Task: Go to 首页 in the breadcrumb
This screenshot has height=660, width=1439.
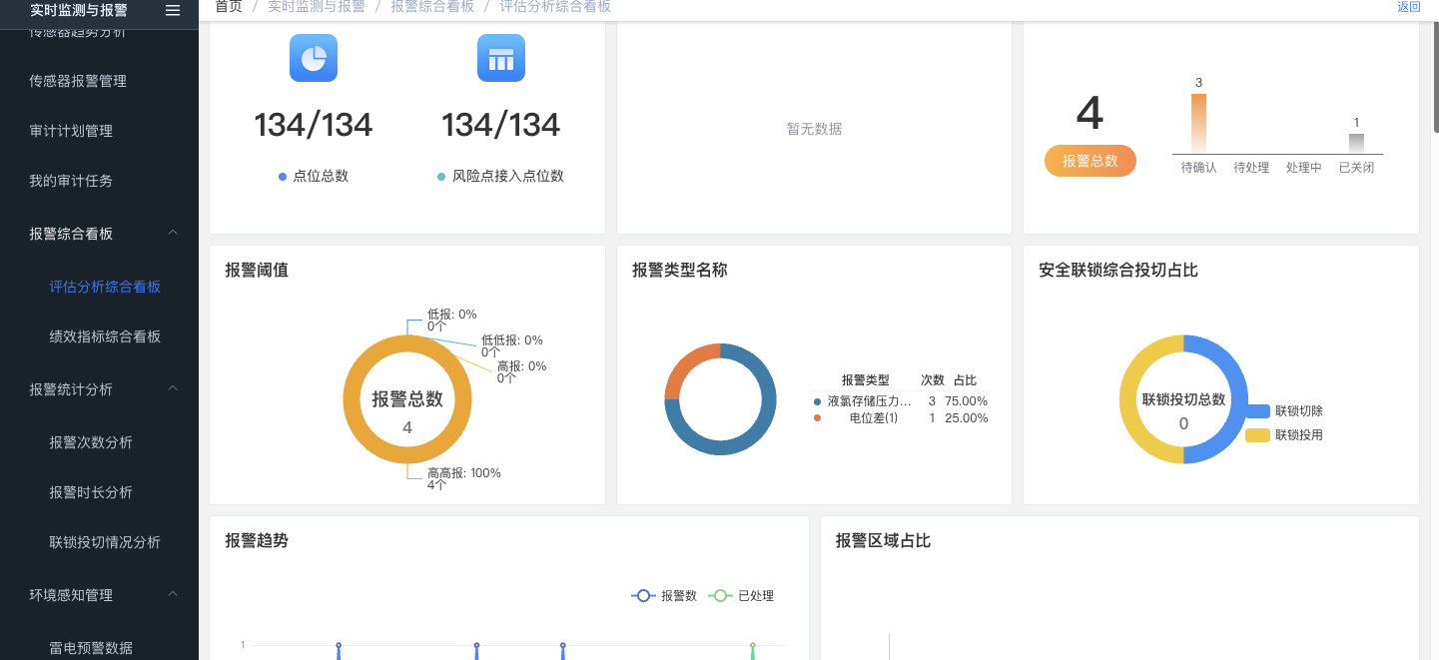Action: [x=229, y=7]
